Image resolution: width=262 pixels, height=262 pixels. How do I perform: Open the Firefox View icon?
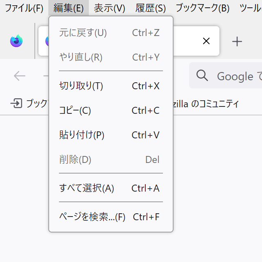pos(16,41)
